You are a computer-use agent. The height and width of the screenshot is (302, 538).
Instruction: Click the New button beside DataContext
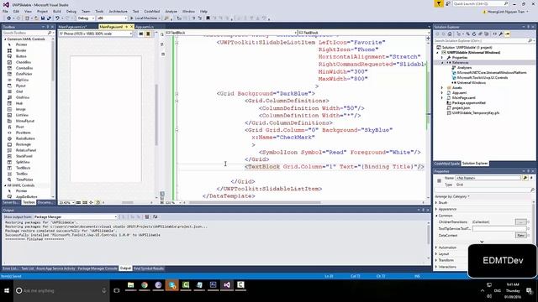521,235
